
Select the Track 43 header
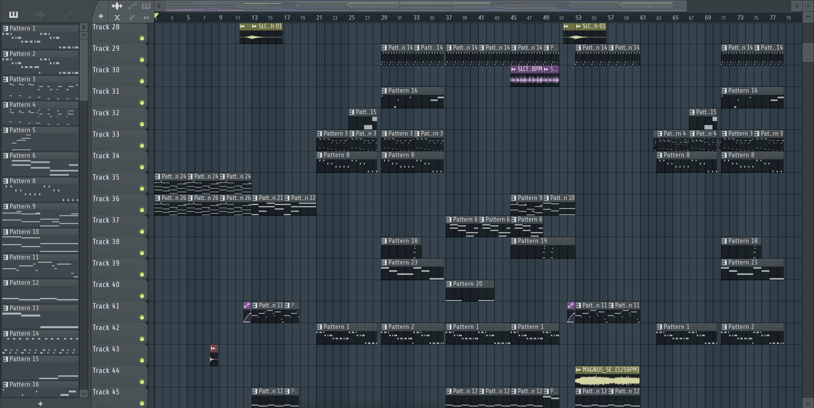coord(120,355)
